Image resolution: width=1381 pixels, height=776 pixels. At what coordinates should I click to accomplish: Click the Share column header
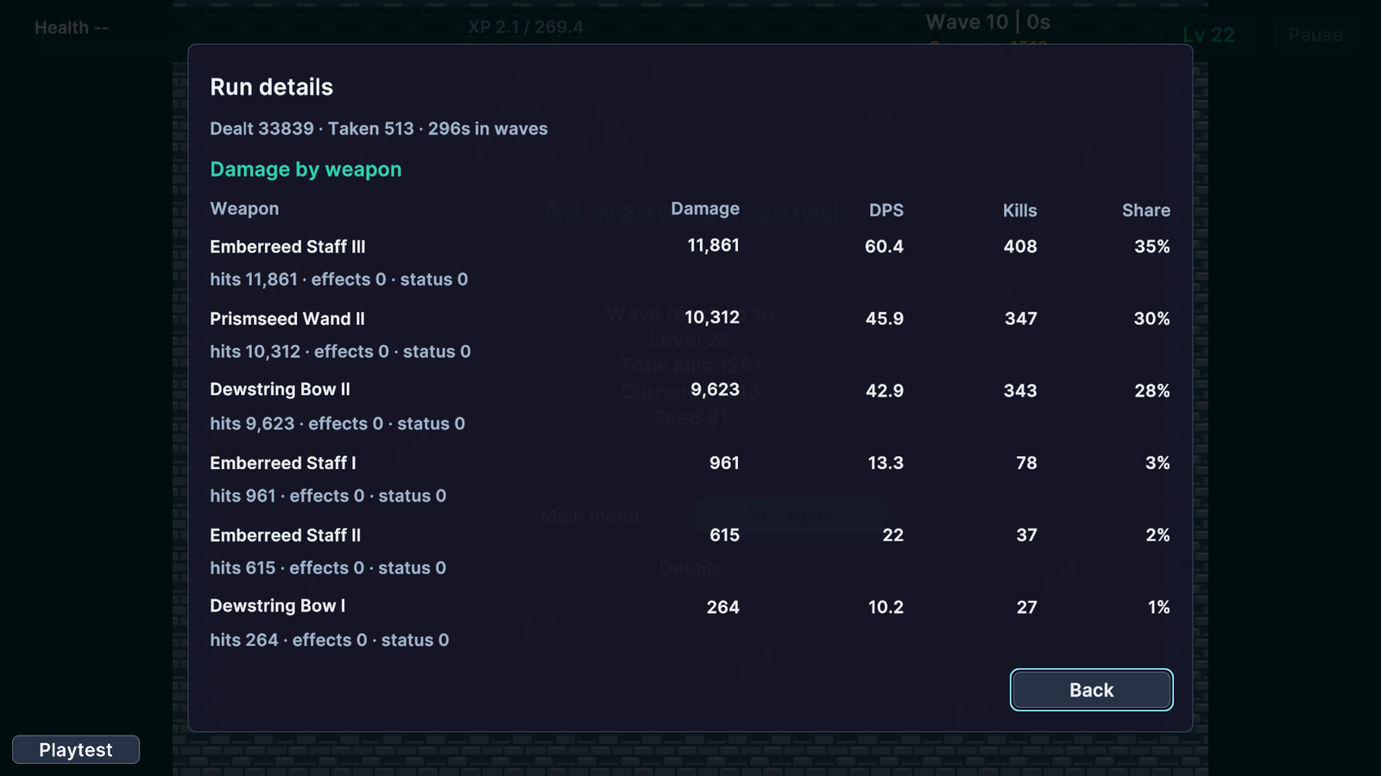coord(1146,210)
